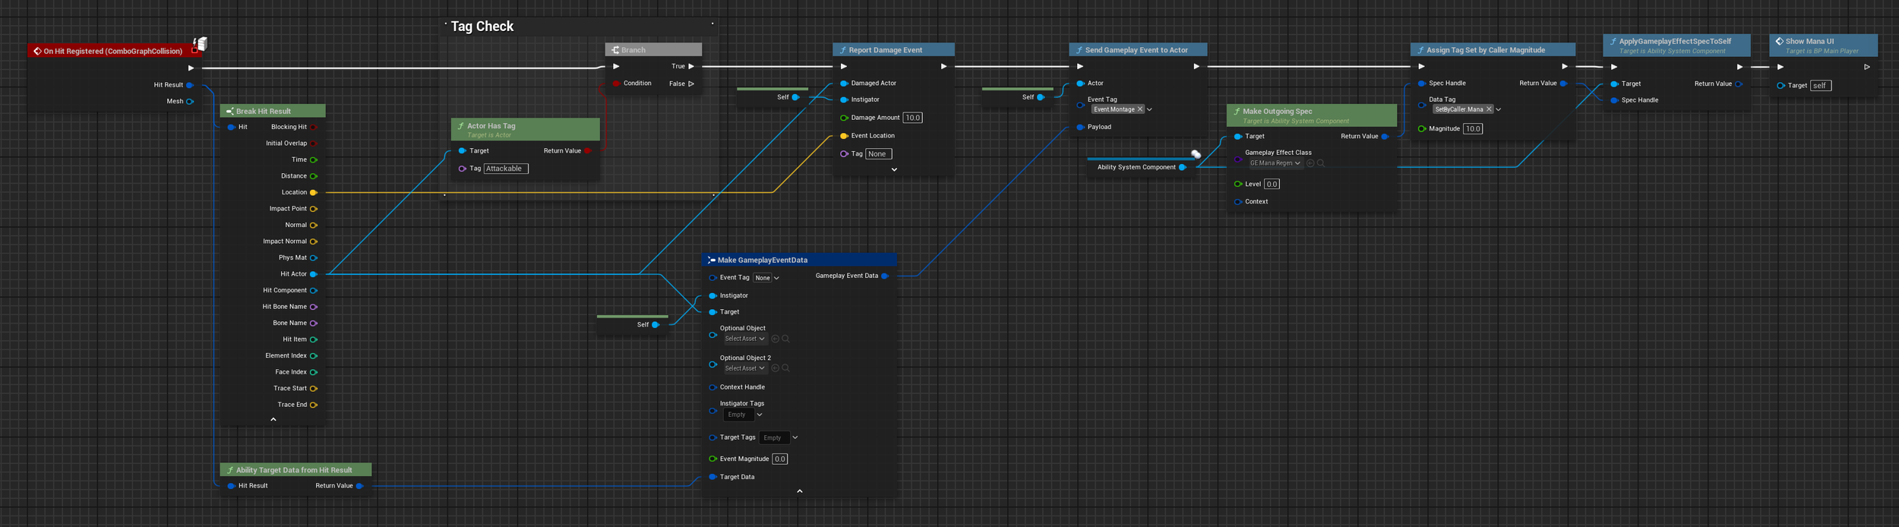Viewport: 1899px width, 527px height.
Task: Click the Actor Has Tag Return Value pin
Action: tap(588, 150)
